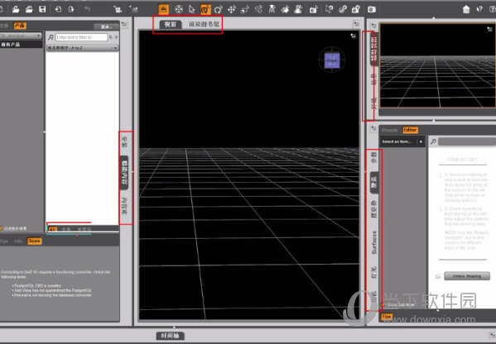Open the 内容库 side tab
This screenshot has height=344, width=496.
pyautogui.click(x=124, y=207)
